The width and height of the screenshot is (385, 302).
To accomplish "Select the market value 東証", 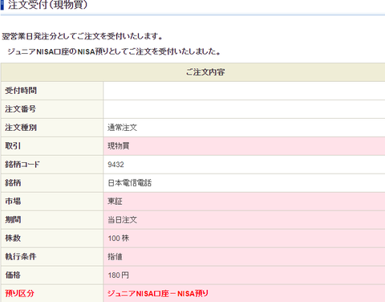I will pyautogui.click(x=115, y=202).
